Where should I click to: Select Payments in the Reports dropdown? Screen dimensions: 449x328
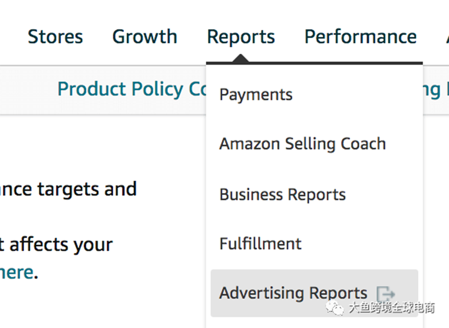point(256,95)
